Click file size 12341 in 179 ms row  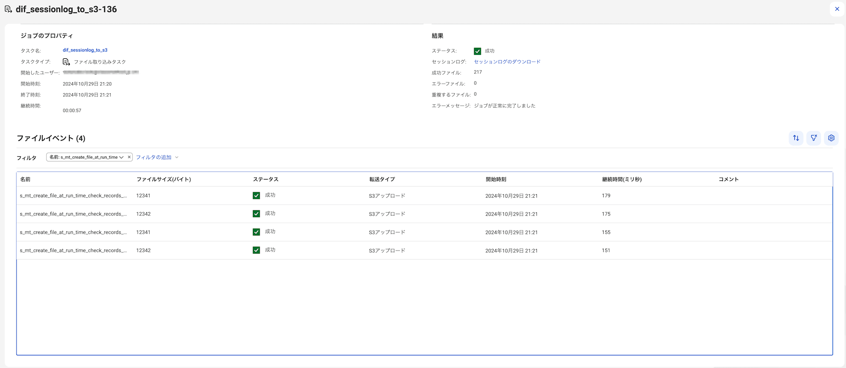point(143,196)
